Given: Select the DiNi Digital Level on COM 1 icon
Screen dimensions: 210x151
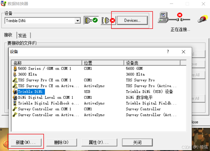Looking at the screenshot, I should click(x=15, y=97).
